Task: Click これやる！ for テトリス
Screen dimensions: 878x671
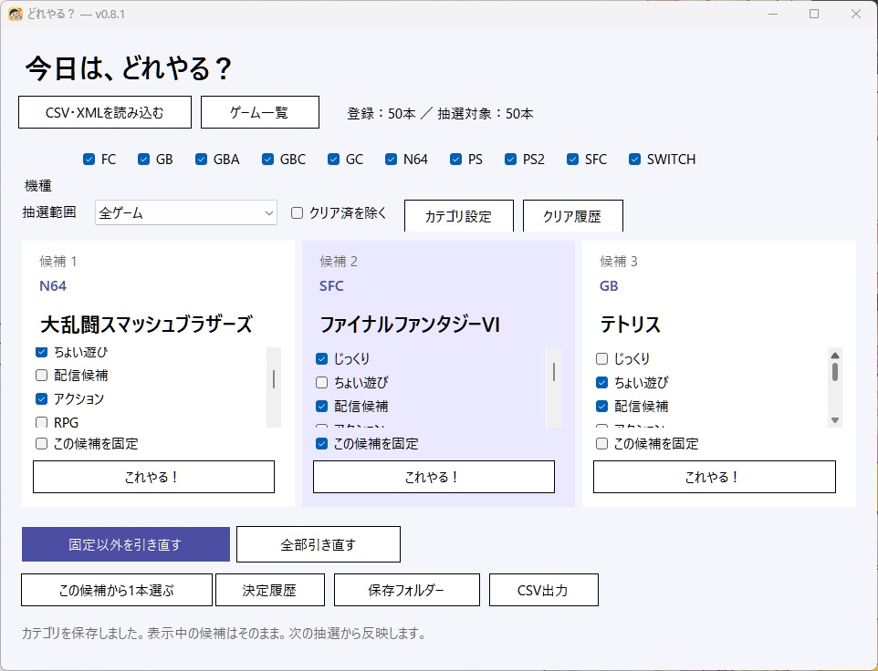Action: [715, 477]
